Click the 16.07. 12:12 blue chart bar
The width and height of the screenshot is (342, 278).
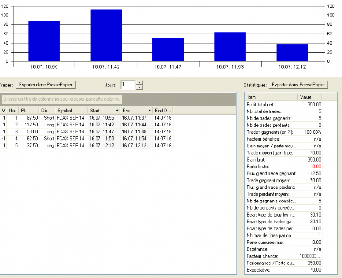coord(292,53)
